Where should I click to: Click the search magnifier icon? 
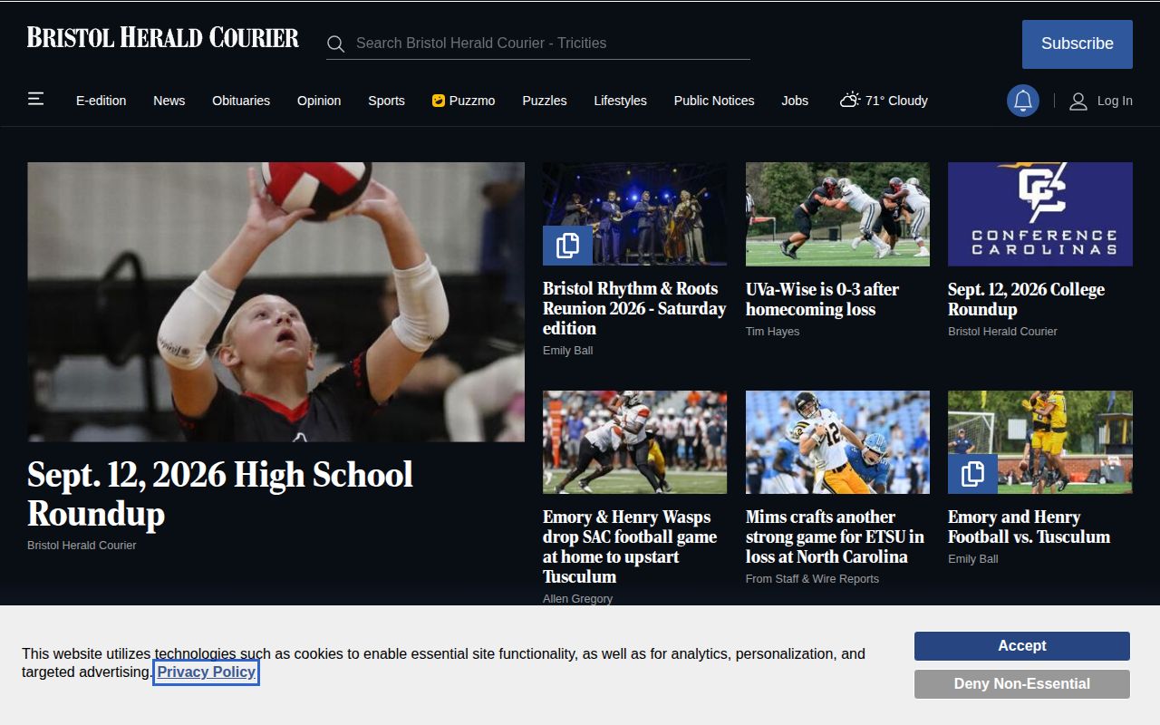point(335,43)
